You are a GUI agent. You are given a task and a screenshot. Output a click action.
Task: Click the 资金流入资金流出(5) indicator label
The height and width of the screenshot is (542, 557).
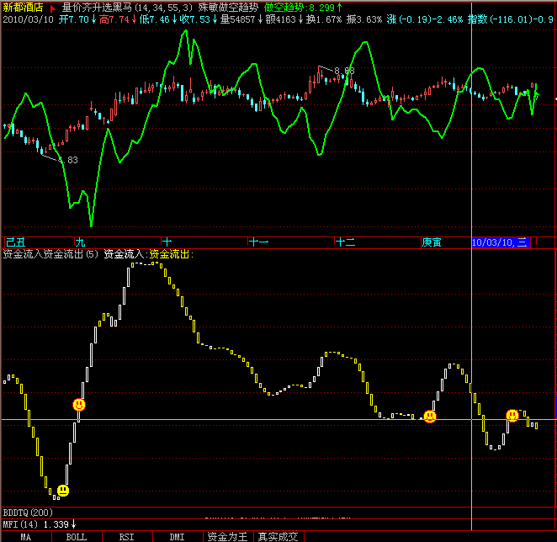[x=50, y=253]
